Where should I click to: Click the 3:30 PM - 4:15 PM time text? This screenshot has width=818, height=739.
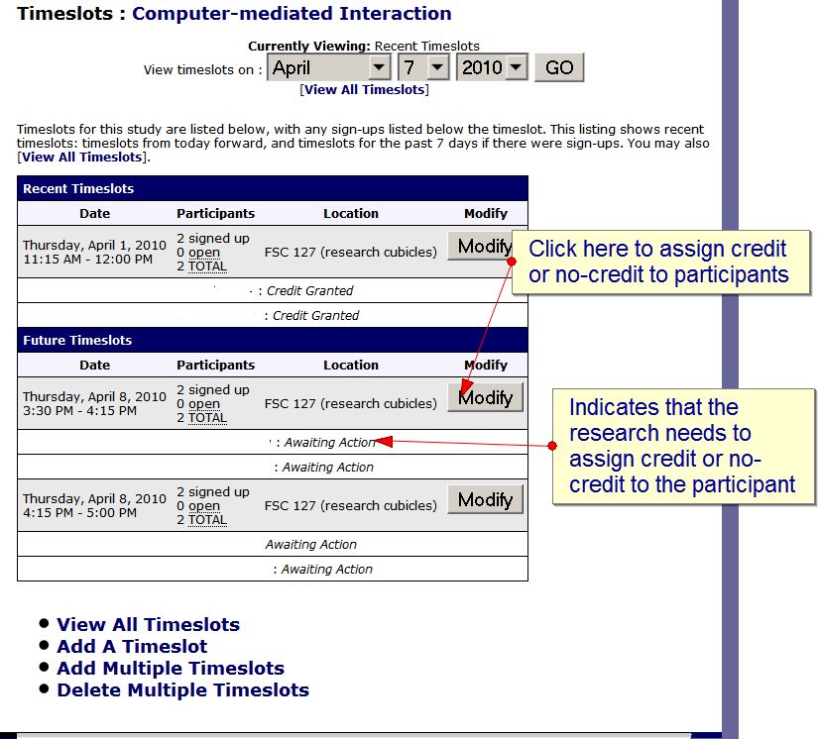click(x=80, y=411)
